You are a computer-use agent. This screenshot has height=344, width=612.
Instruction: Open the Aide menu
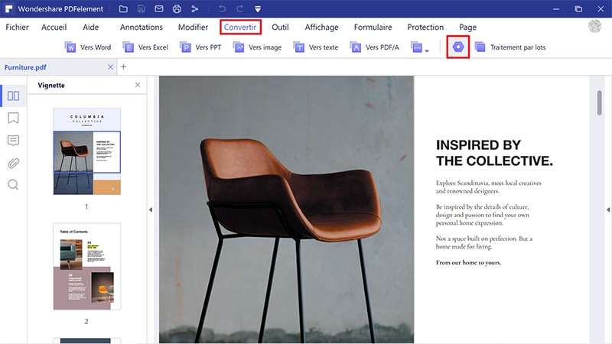coord(90,27)
